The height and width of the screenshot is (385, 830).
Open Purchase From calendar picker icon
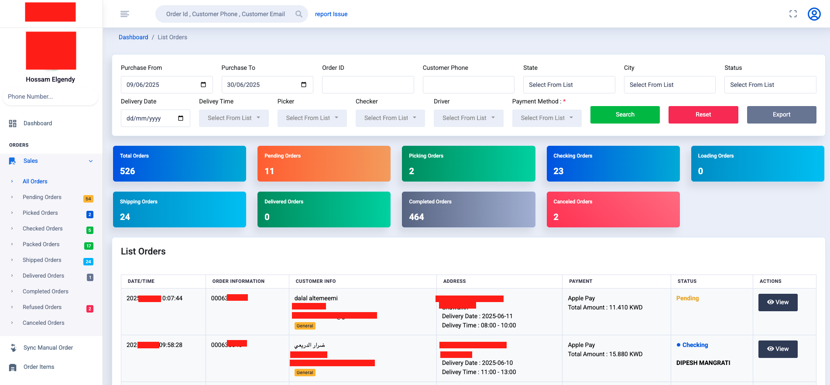click(x=203, y=85)
